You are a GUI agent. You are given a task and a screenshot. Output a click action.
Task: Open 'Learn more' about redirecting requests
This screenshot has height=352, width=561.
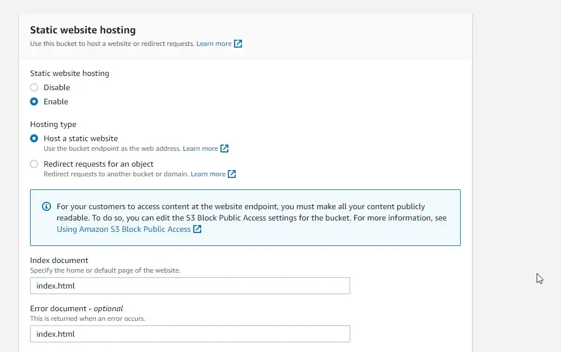tap(209, 174)
